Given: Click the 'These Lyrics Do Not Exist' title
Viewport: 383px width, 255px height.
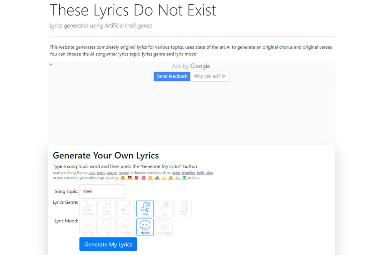Looking at the screenshot, I should pyautogui.click(x=133, y=10).
